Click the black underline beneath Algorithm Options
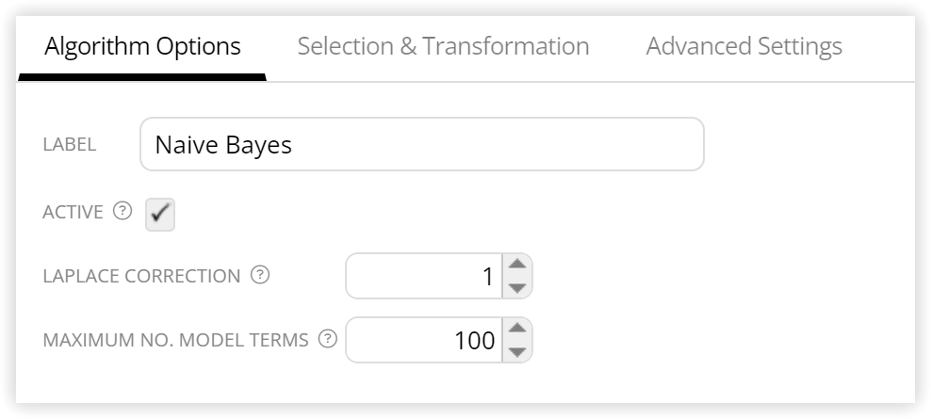 coord(142,77)
